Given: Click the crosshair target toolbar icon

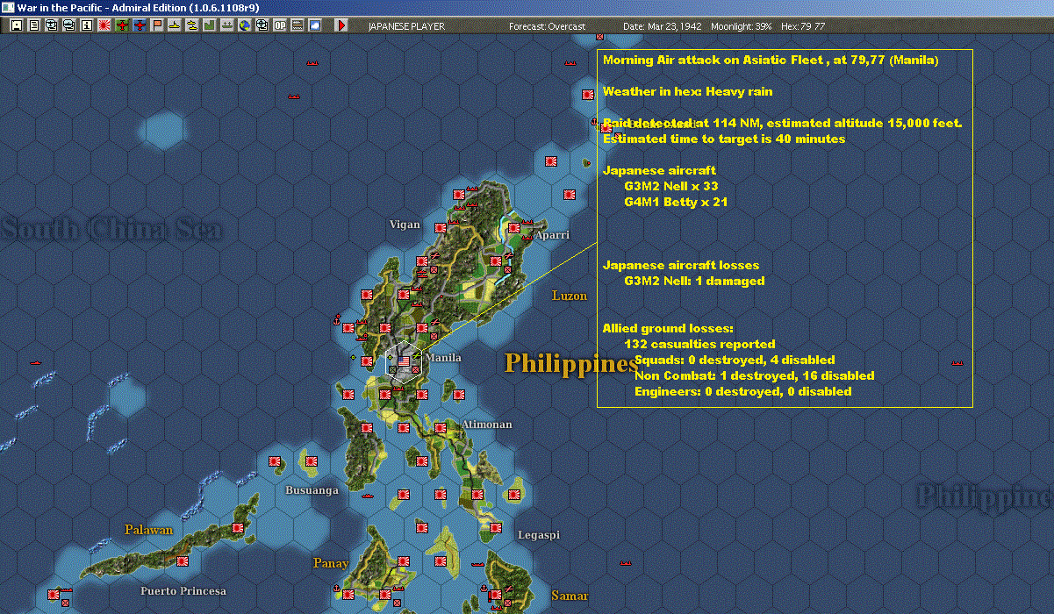Looking at the screenshot, I should click(262, 25).
